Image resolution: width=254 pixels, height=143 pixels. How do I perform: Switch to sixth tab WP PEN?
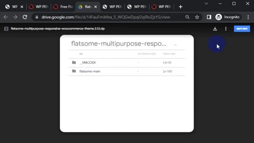point(137,7)
